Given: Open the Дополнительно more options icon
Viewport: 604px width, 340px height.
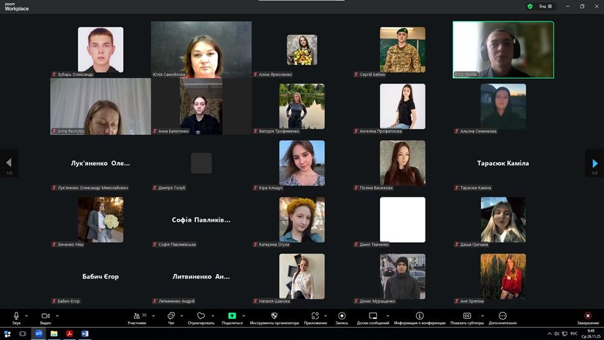Looking at the screenshot, I should click(503, 316).
